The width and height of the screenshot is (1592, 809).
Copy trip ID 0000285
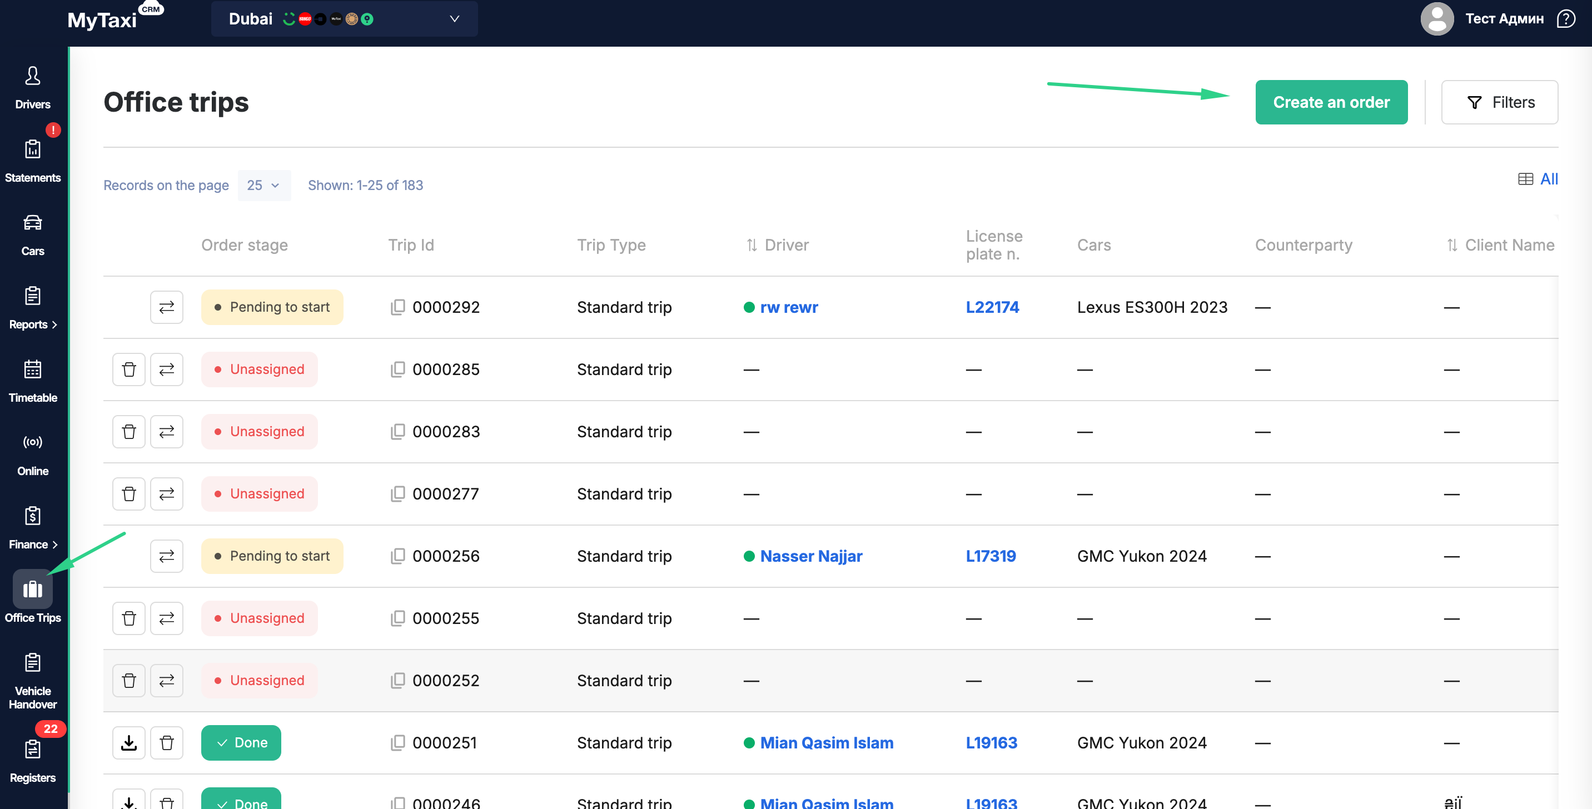(x=398, y=369)
